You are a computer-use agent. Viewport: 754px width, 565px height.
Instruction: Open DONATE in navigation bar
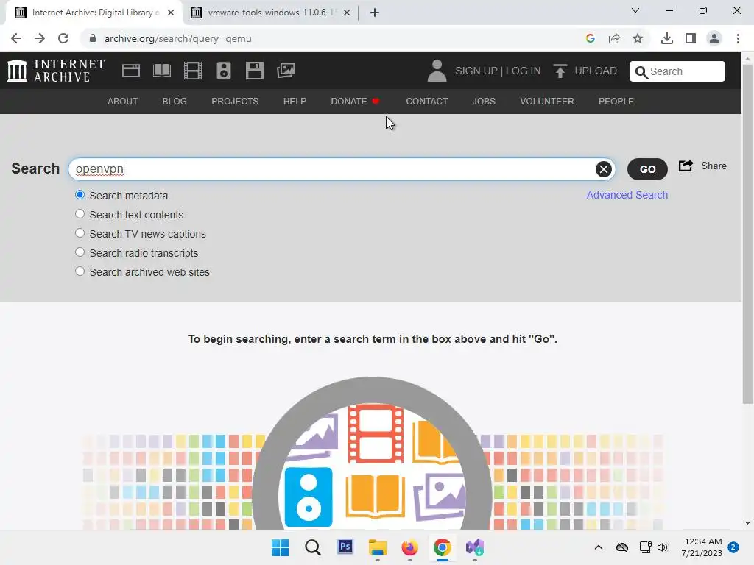(x=355, y=102)
